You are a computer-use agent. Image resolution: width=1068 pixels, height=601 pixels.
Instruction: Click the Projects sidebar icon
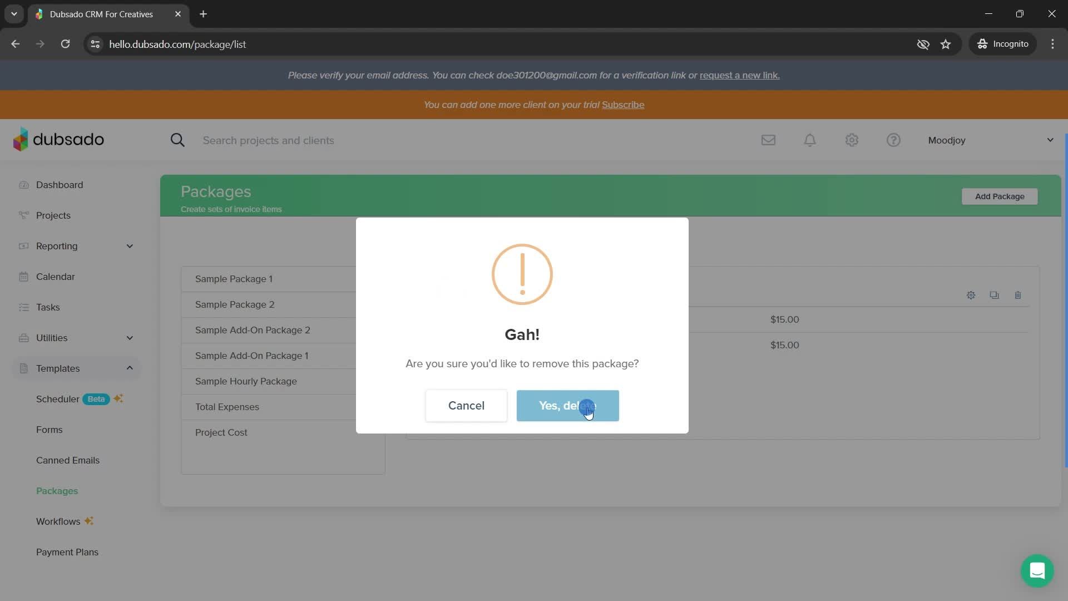[23, 215]
